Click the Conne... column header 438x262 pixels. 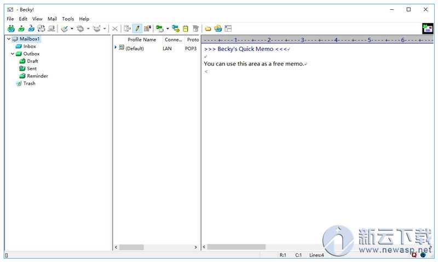point(174,39)
